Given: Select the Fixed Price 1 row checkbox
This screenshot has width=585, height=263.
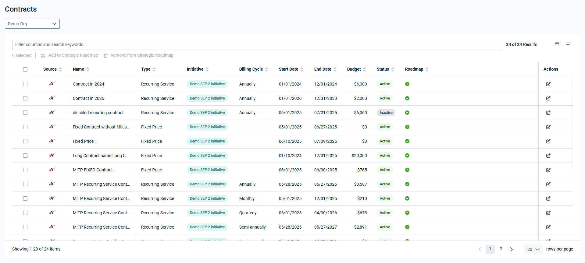Looking at the screenshot, I should tap(25, 141).
